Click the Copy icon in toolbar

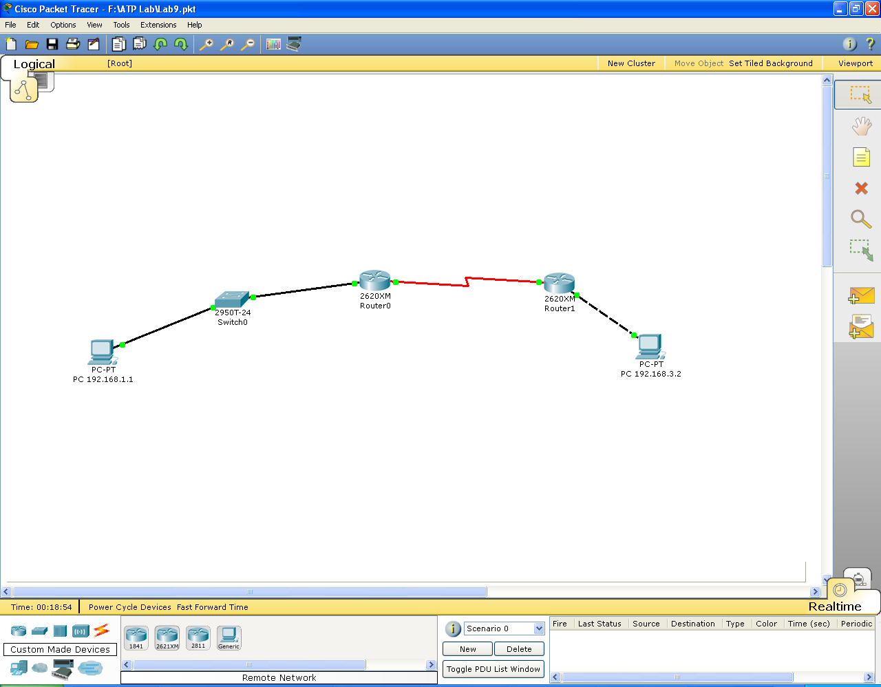coord(118,44)
